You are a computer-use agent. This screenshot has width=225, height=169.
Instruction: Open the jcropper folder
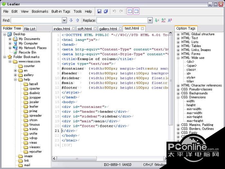[x=35, y=98]
